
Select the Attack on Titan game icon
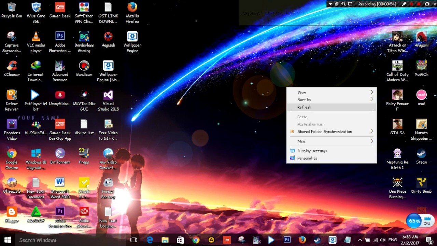click(x=397, y=42)
